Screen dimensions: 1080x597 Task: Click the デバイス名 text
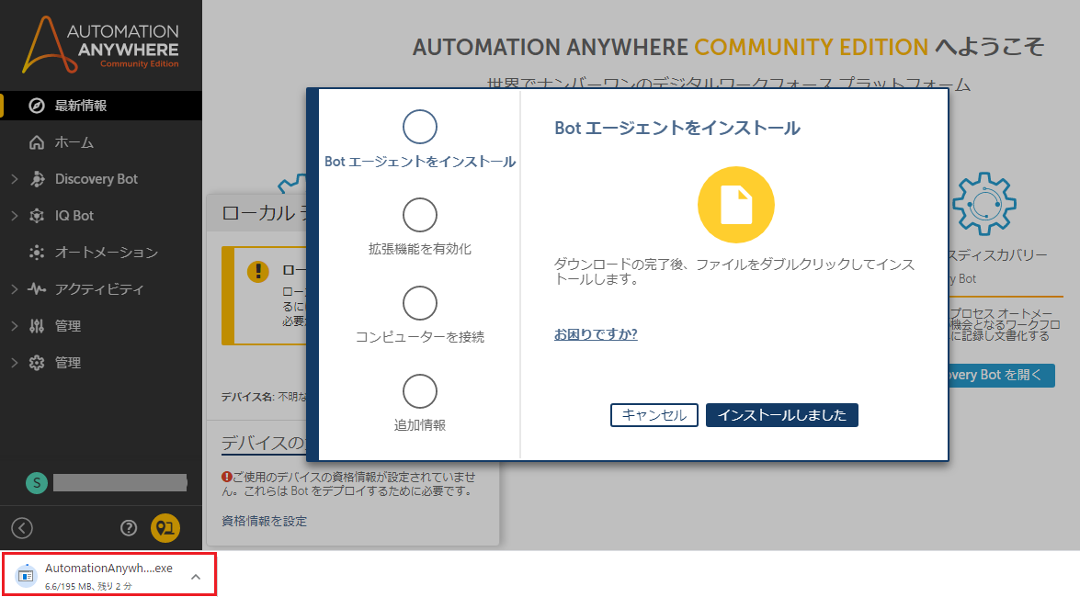[248, 397]
